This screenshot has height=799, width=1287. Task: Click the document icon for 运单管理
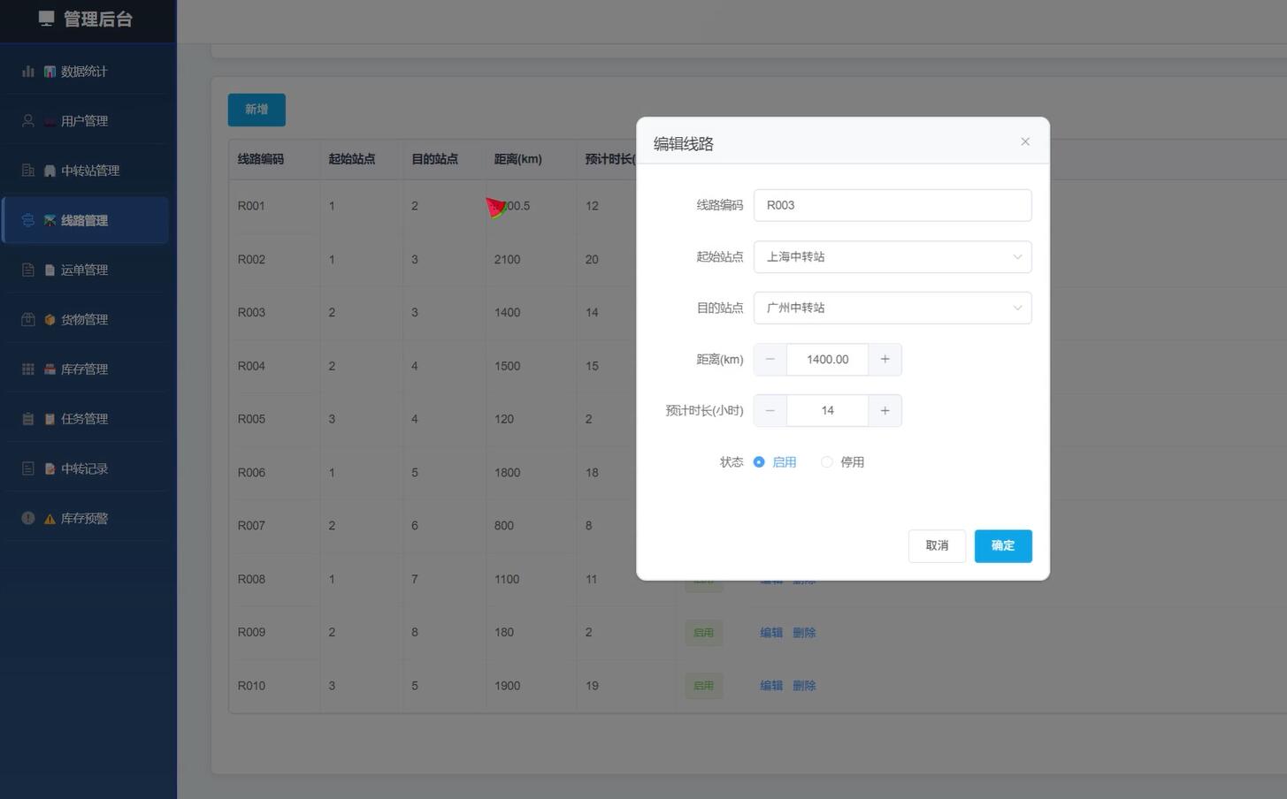pyautogui.click(x=28, y=270)
